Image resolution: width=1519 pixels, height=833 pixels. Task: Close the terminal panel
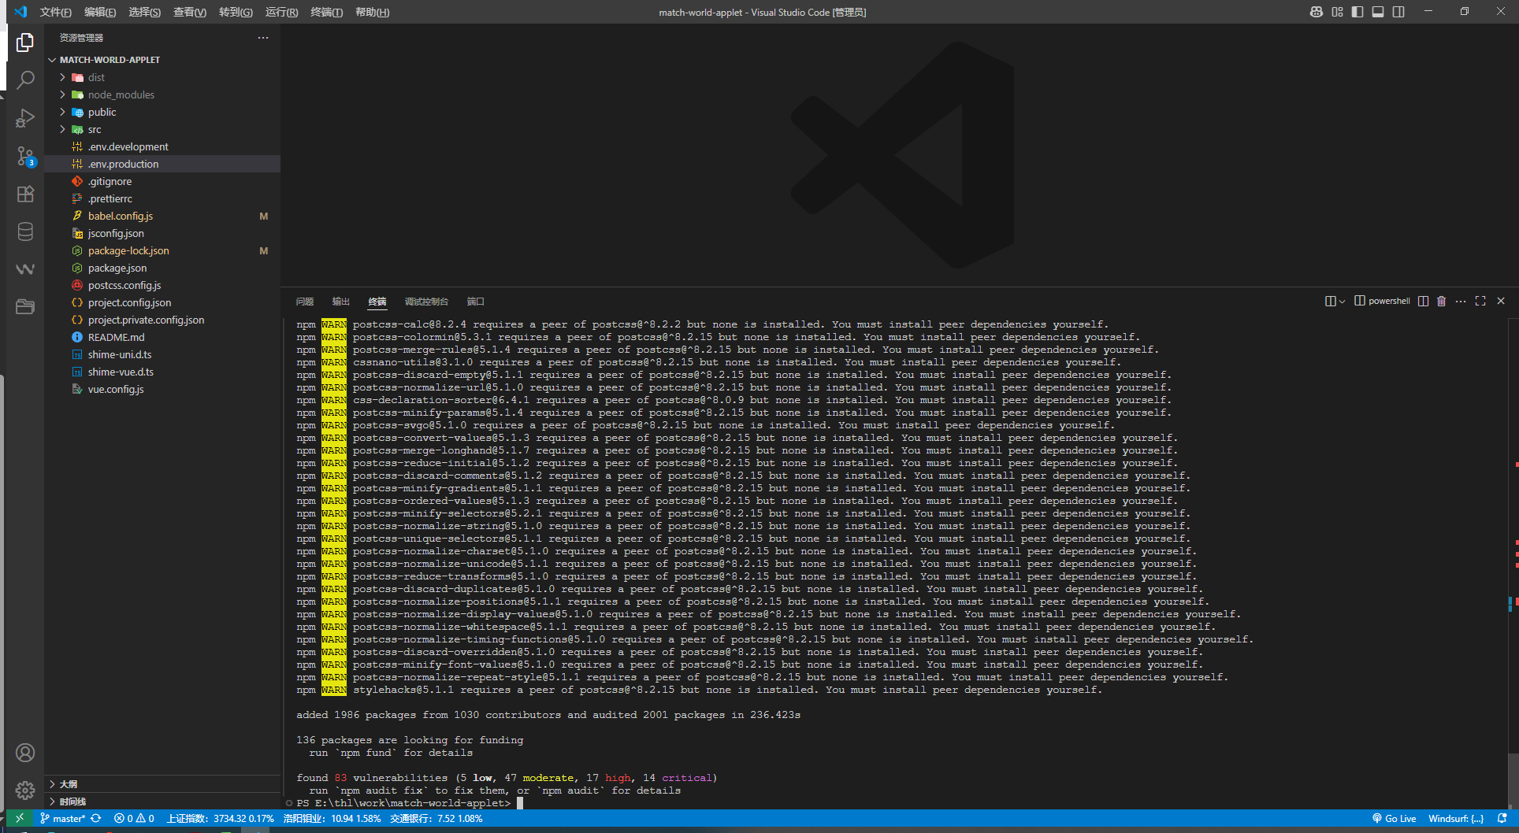(1501, 301)
